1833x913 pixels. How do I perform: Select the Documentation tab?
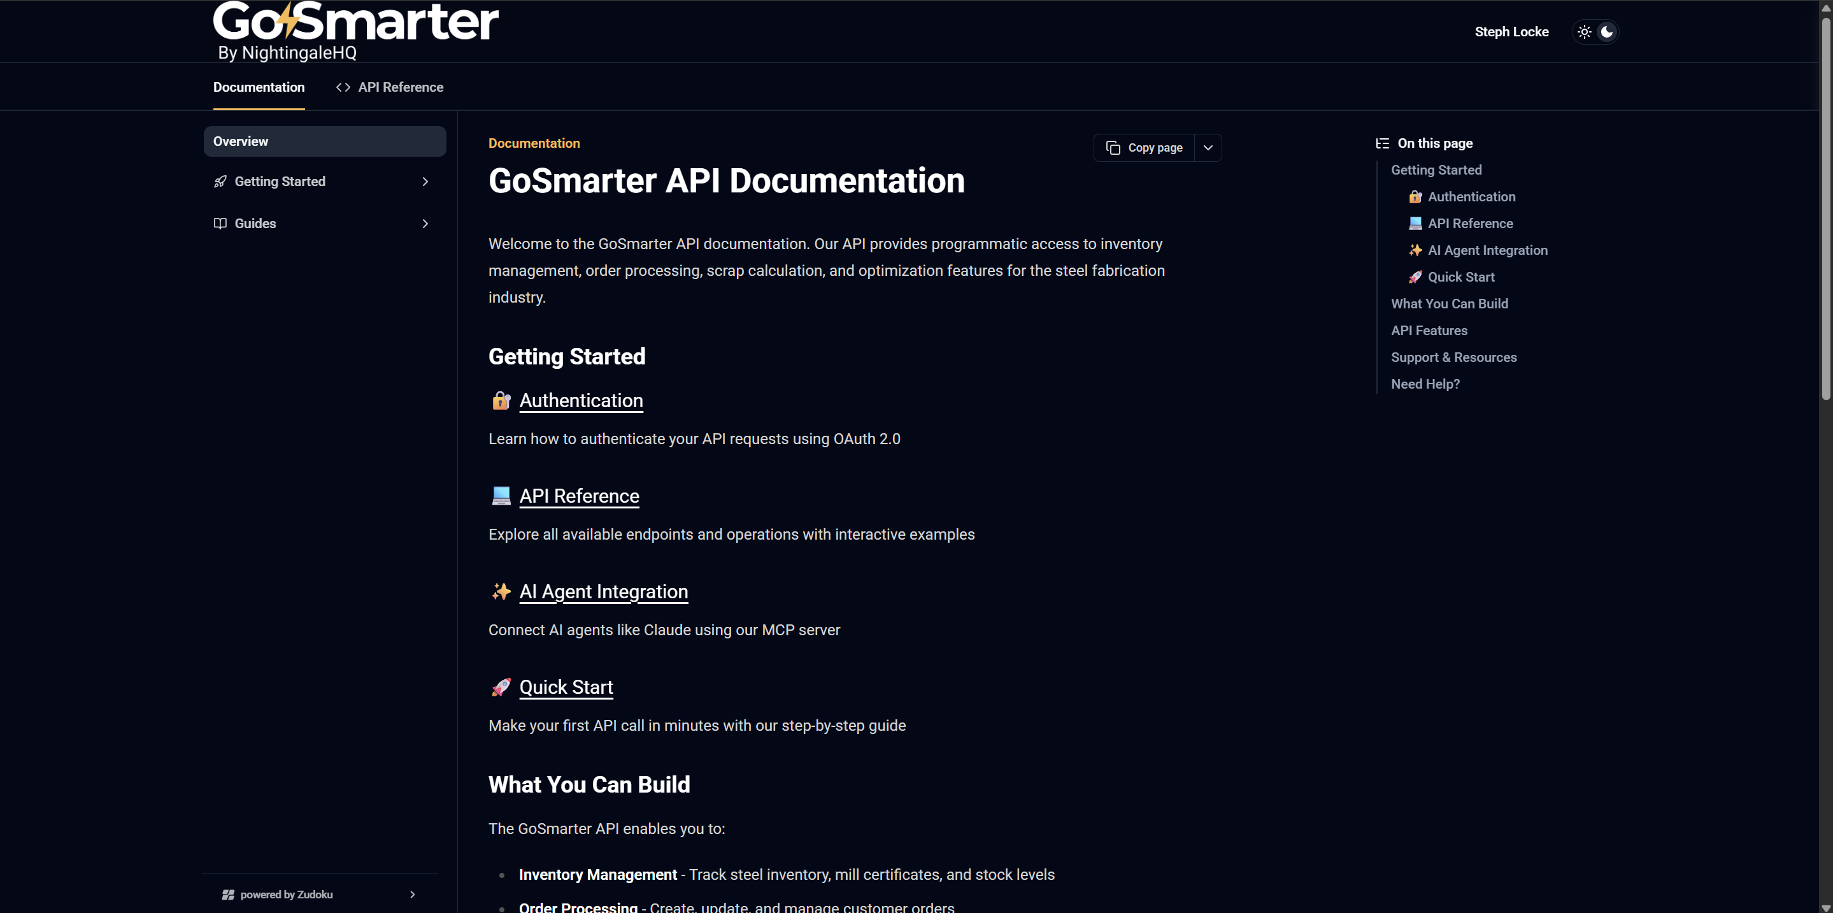(259, 87)
